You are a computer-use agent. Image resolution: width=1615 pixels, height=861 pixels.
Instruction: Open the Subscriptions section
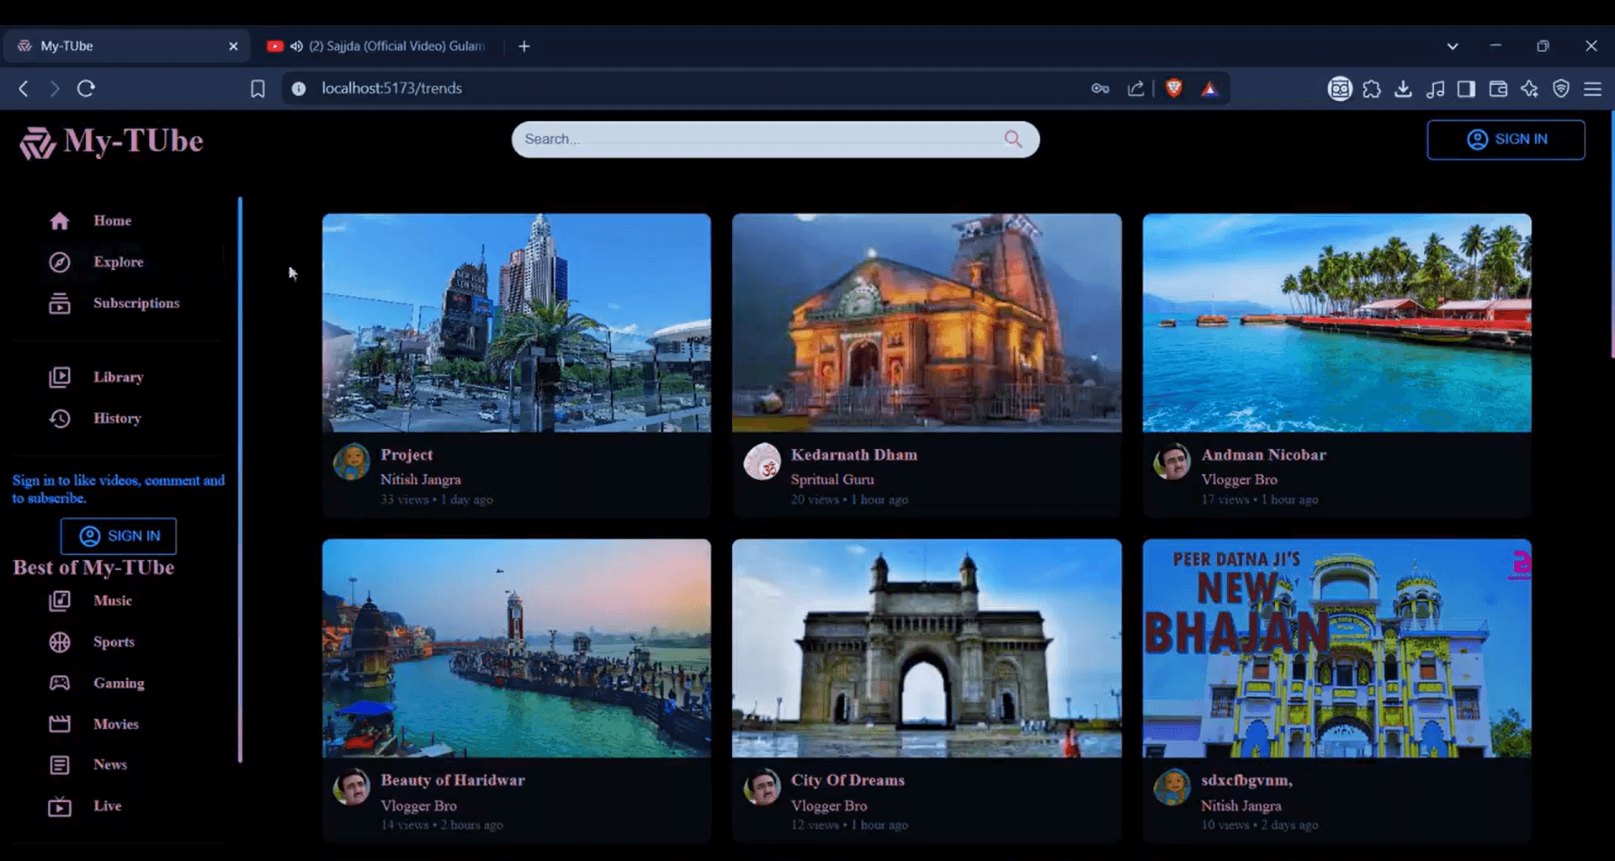[x=135, y=303]
